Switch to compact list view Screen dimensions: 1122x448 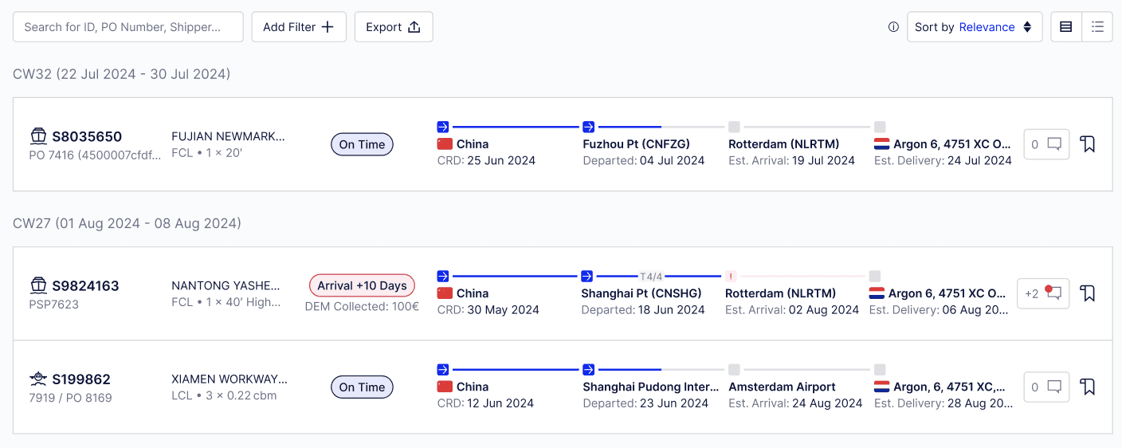pos(1097,27)
